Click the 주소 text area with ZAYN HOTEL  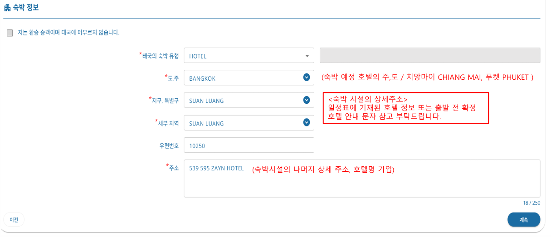pos(362,178)
